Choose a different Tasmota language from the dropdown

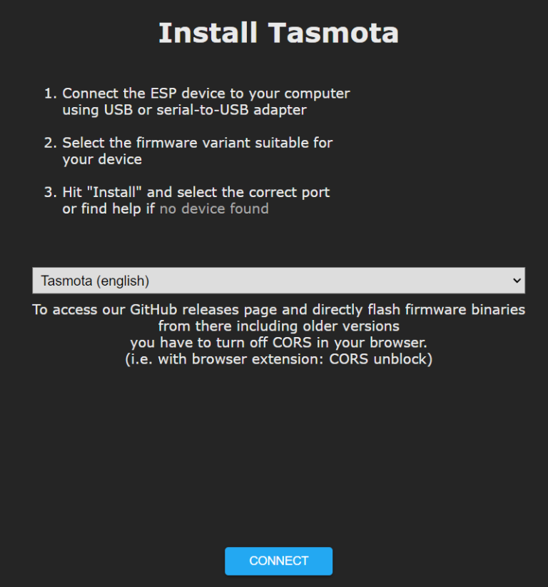point(278,281)
